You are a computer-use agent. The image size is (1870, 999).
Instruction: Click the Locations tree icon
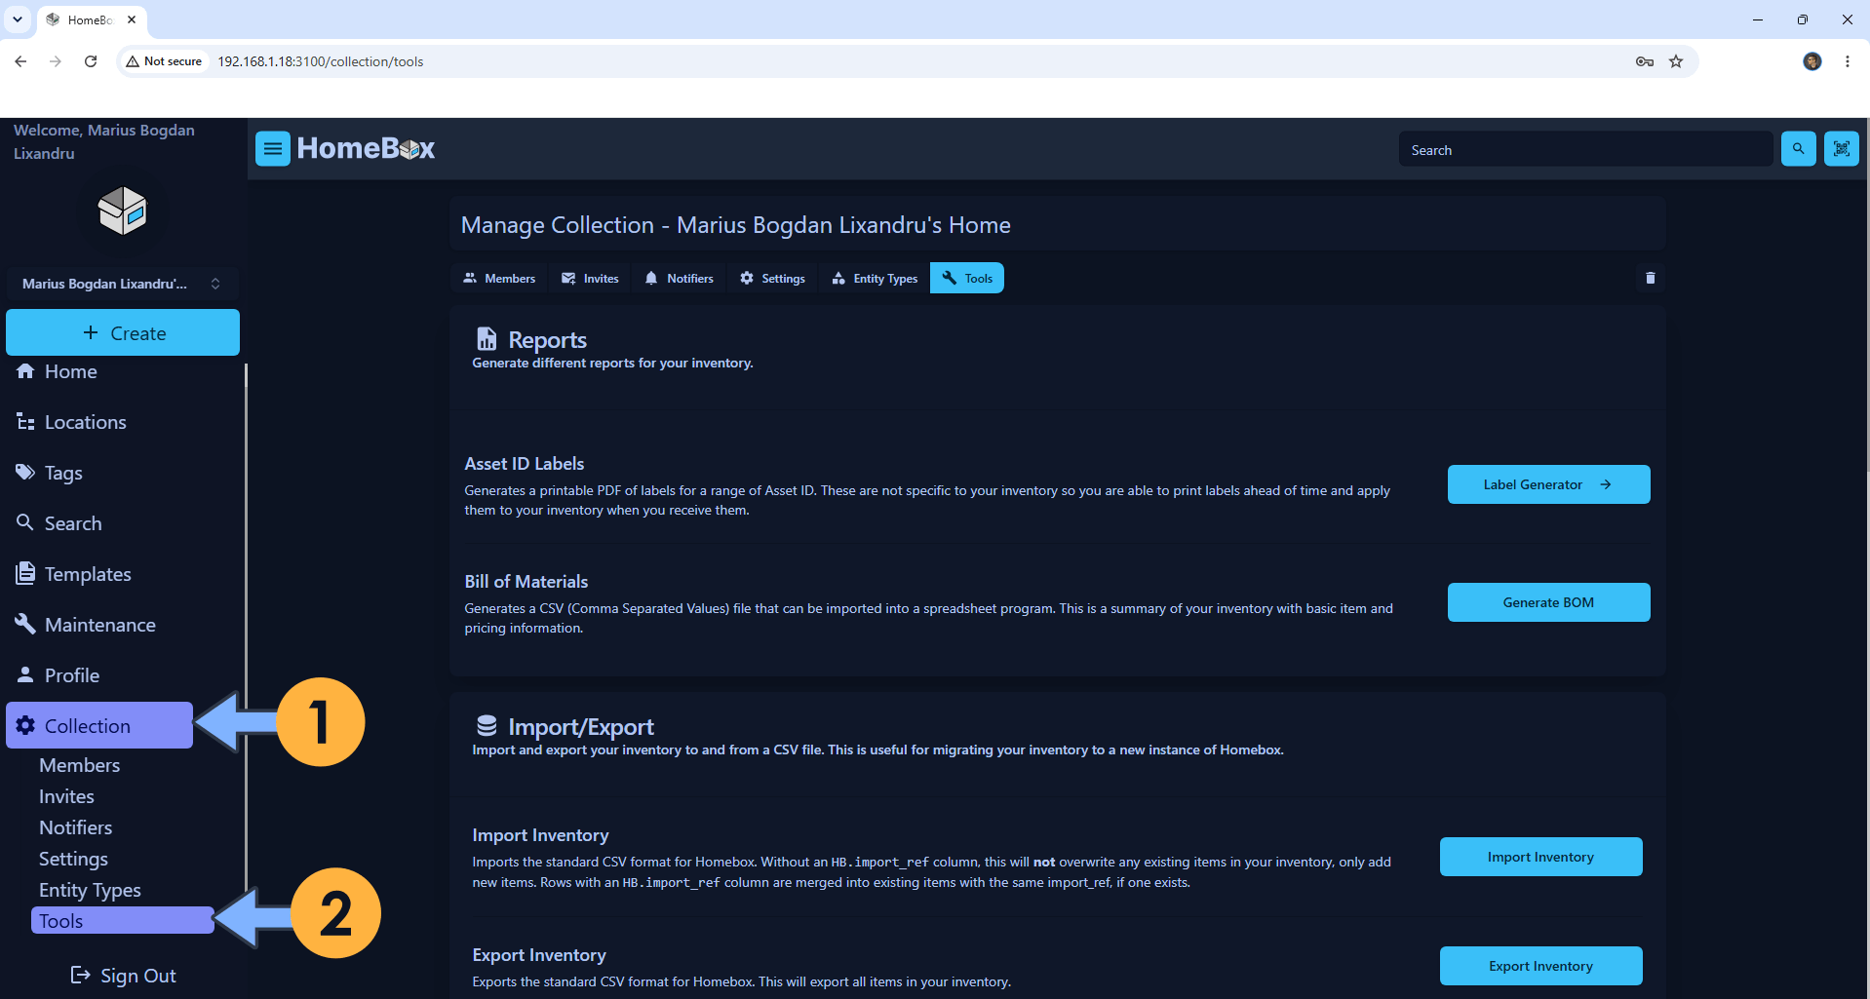[25, 422]
